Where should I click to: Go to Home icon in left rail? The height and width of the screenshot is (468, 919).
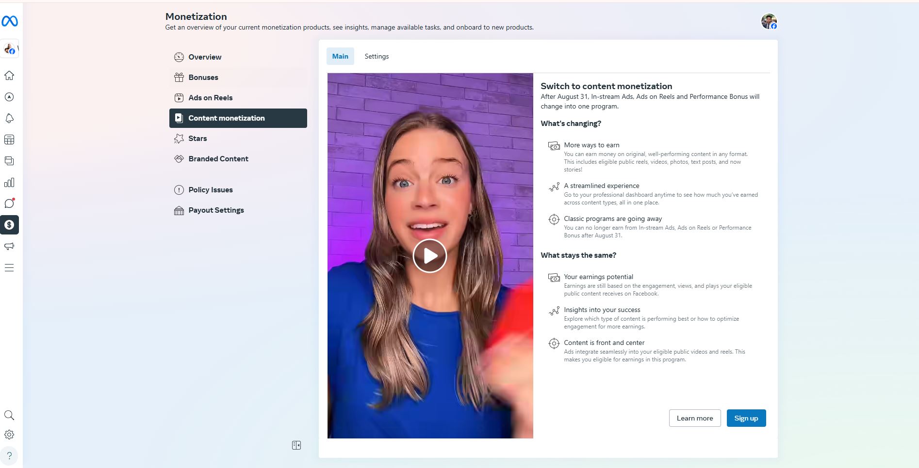9,76
